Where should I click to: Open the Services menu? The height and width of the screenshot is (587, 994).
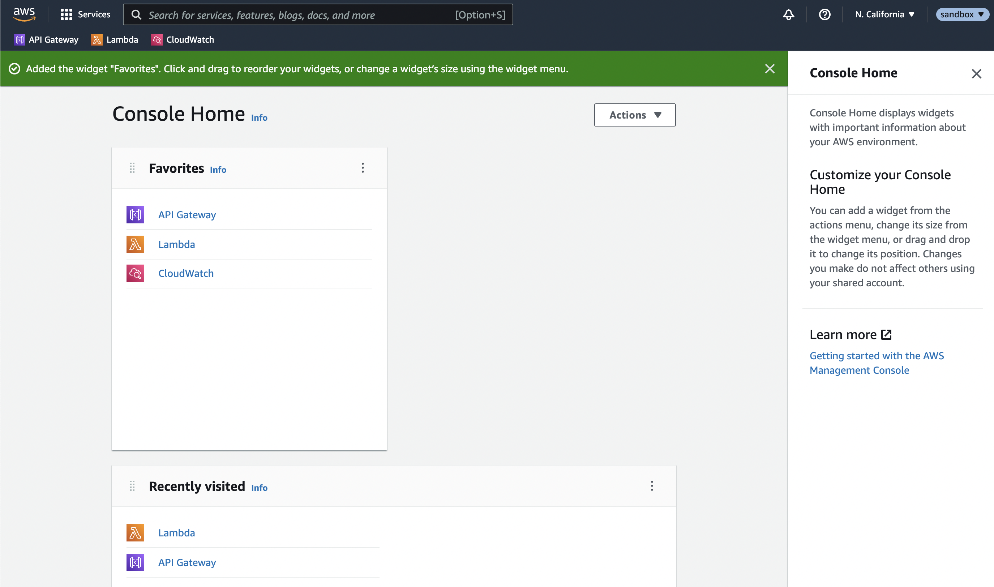(x=84, y=14)
